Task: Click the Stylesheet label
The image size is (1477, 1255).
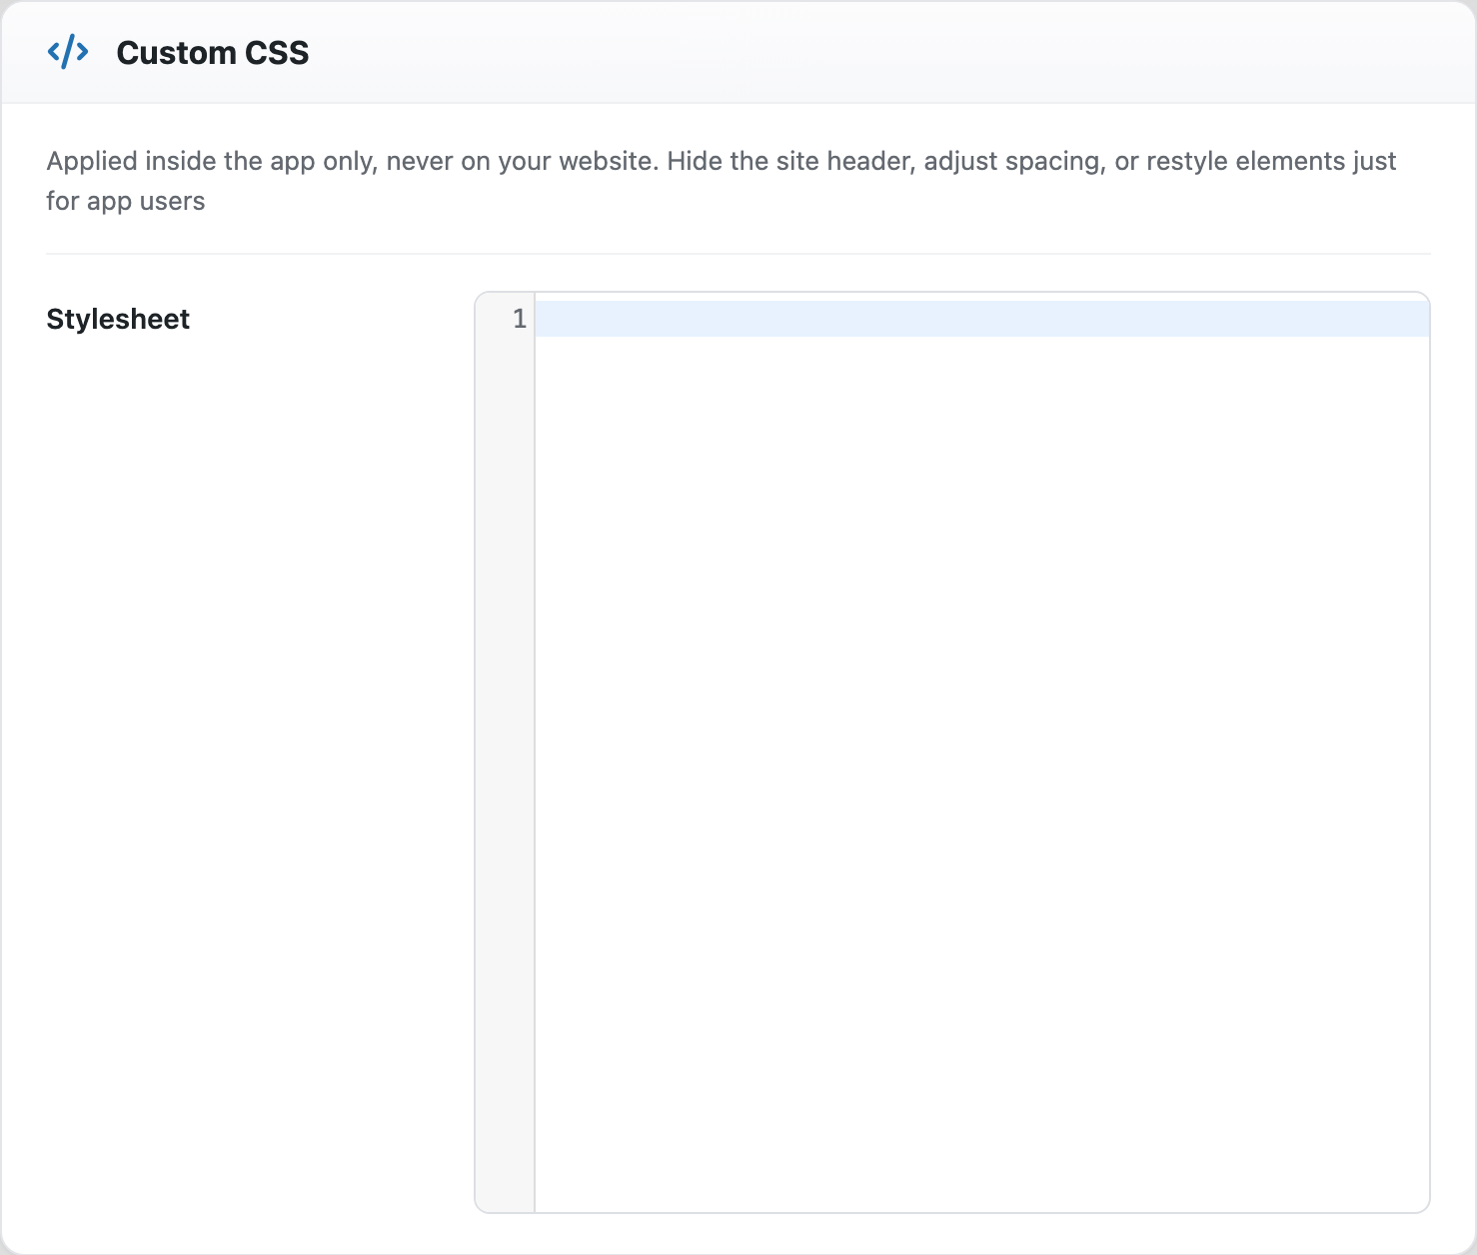Action: (118, 319)
